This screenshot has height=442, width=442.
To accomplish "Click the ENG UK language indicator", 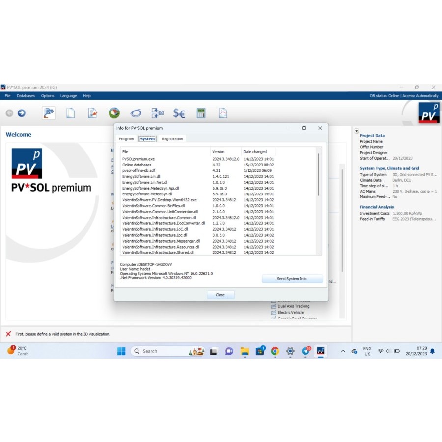I will point(367,351).
